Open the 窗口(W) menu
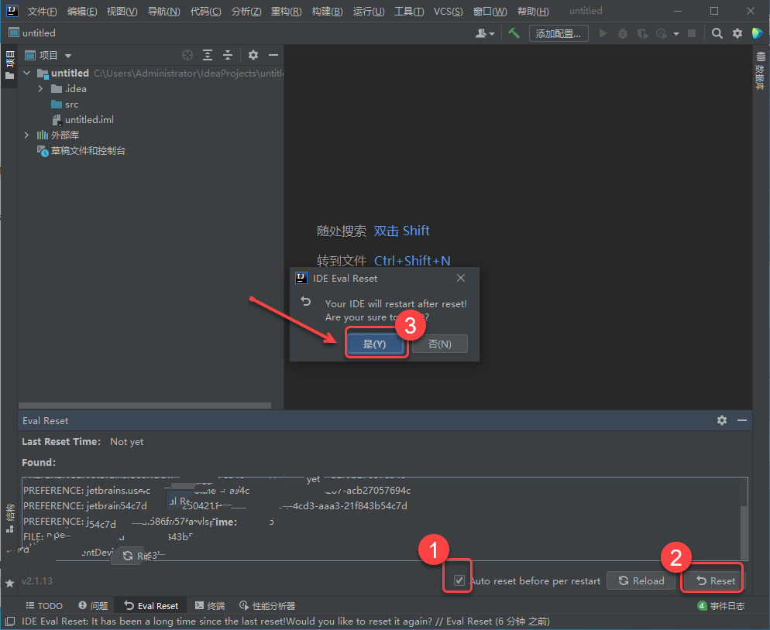The height and width of the screenshot is (630, 770). [x=490, y=12]
